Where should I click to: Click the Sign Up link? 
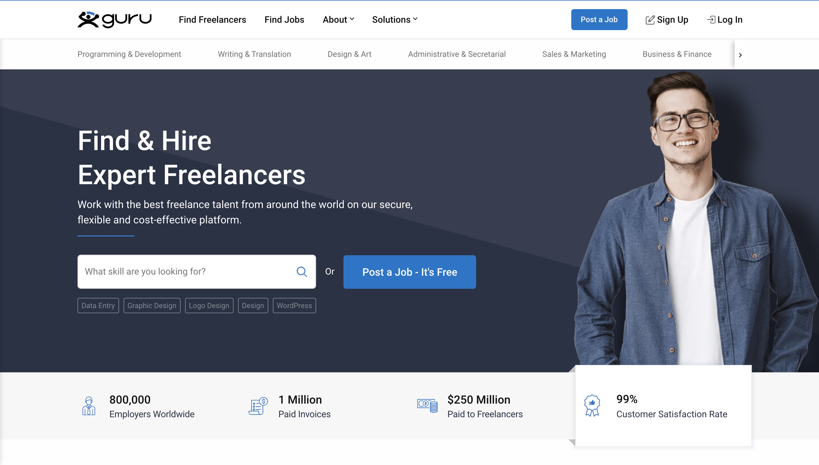pyautogui.click(x=667, y=20)
